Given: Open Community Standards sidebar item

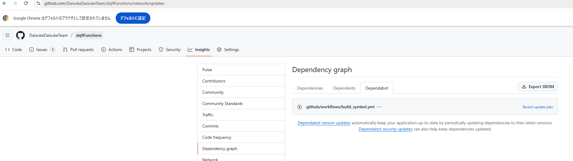Looking at the screenshot, I should point(241,103).
